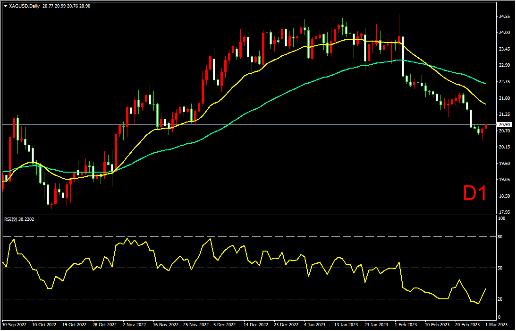This screenshot has width=516, height=331.
Task: Click the 24.55 price axis label
Action: [505, 16]
